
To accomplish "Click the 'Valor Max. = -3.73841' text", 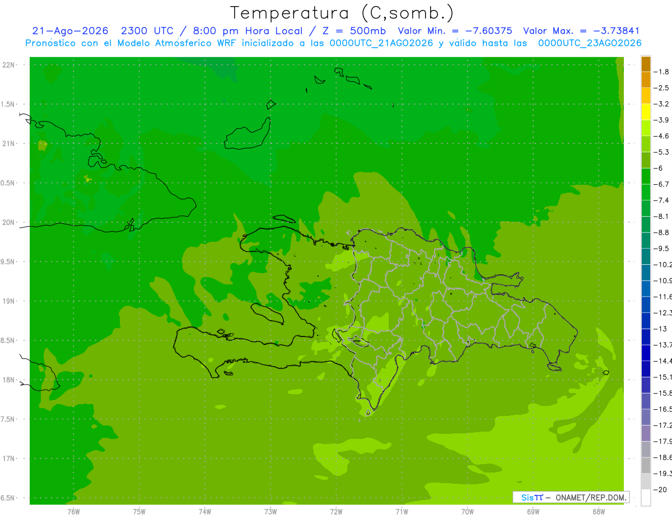I will (581, 31).
